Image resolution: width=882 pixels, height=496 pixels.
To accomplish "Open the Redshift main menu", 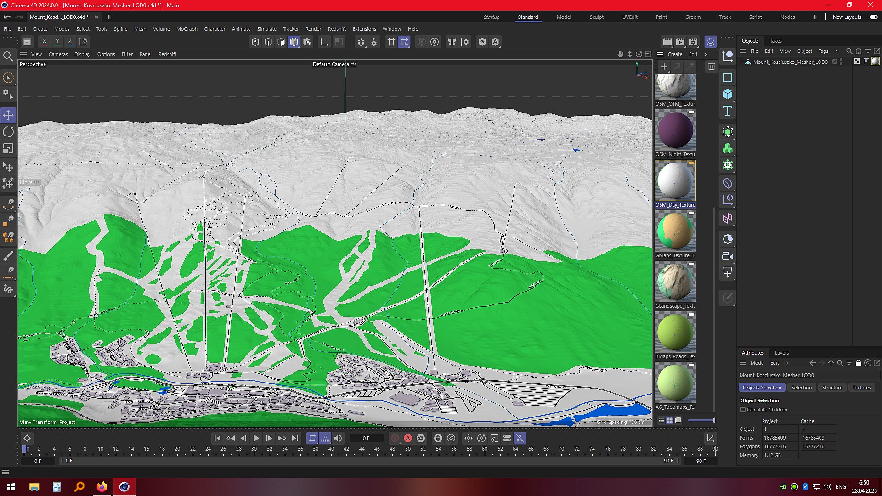I will tap(337, 29).
